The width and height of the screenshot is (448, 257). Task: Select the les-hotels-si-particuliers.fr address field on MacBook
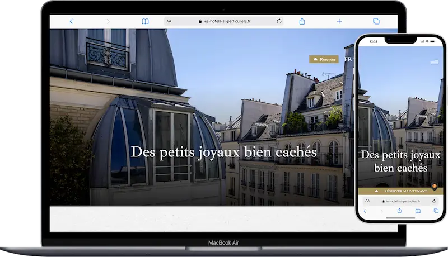point(223,21)
